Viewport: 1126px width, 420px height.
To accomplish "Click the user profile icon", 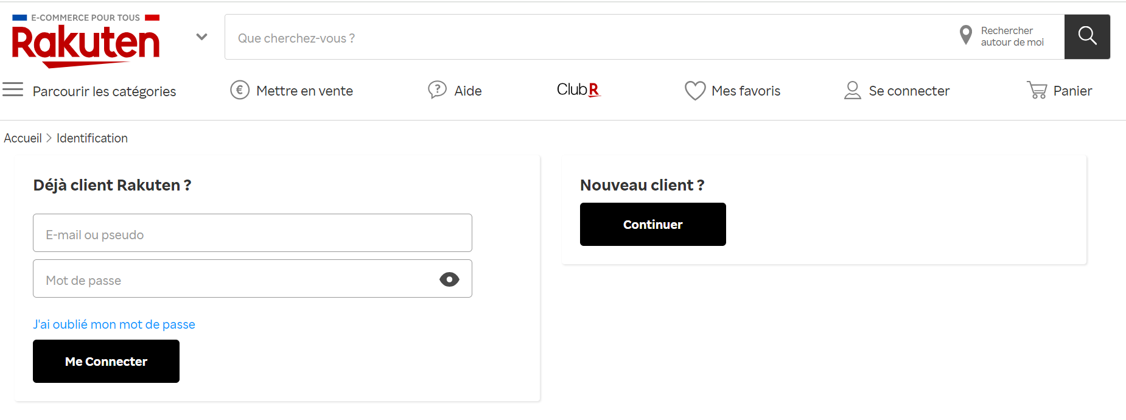I will [x=853, y=90].
